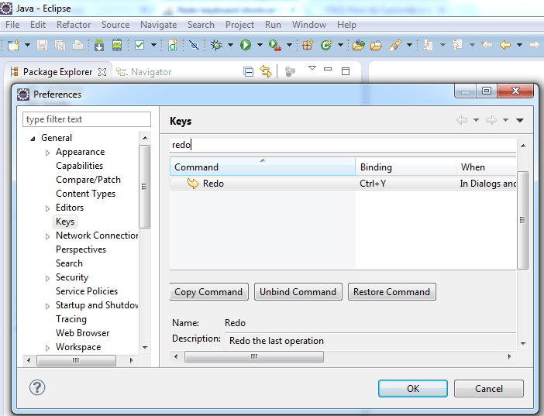Expand the Workspace tree node

[x=47, y=348]
